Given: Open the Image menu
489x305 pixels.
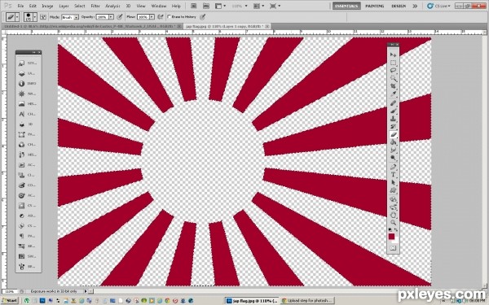Looking at the screenshot, I should 47,6.
